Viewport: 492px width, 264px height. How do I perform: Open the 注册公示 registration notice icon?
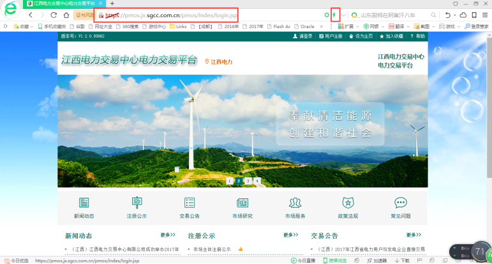pyautogui.click(x=137, y=203)
